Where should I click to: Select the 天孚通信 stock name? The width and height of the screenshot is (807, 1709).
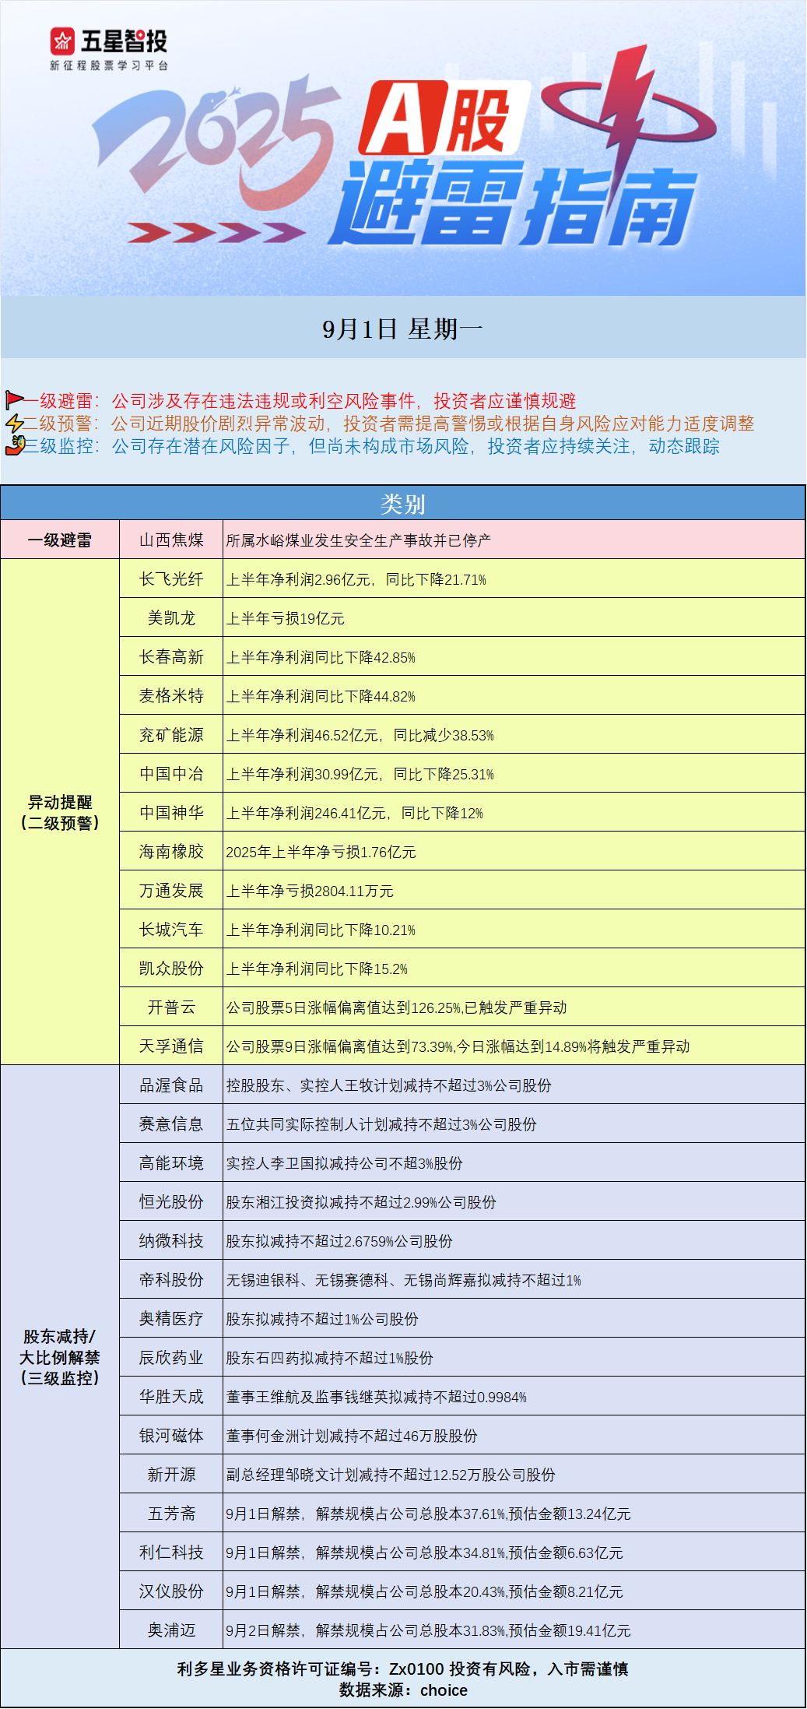(171, 1046)
